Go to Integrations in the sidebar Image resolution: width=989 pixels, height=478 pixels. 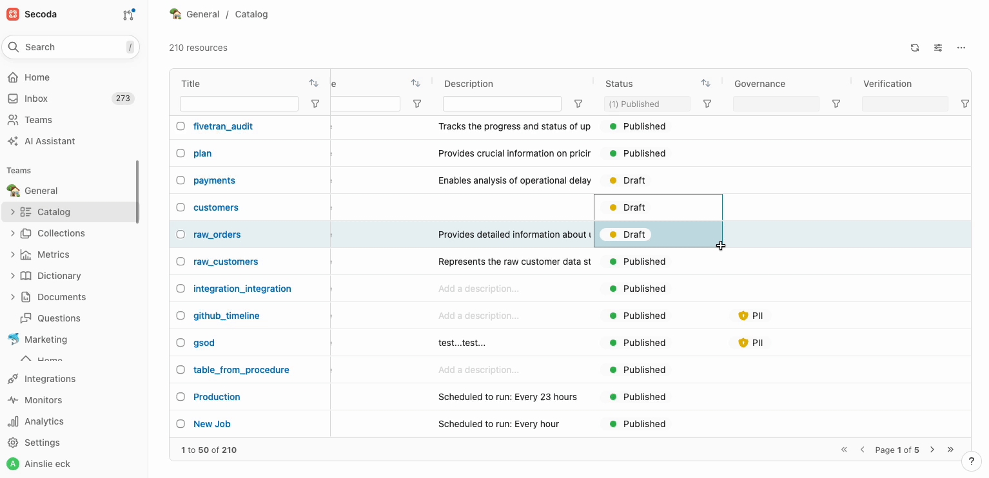(x=50, y=379)
